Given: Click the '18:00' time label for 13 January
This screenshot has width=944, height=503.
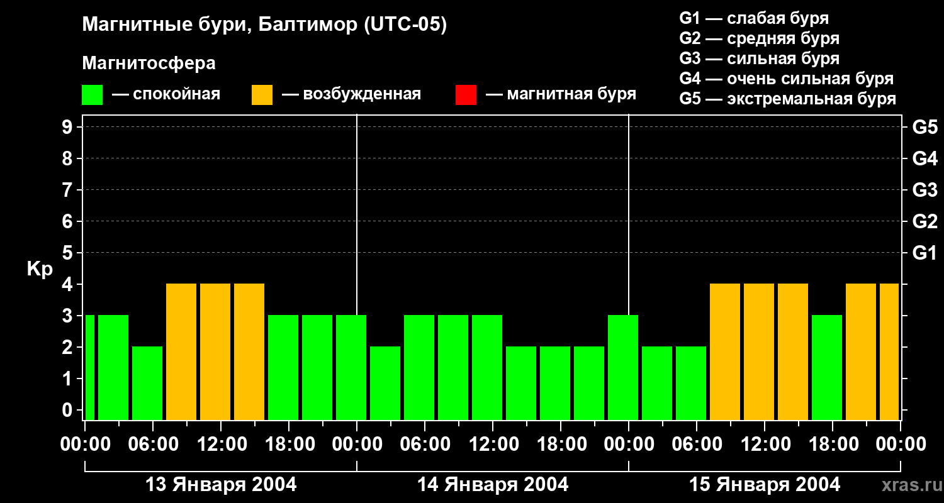Looking at the screenshot, I should point(289,445).
